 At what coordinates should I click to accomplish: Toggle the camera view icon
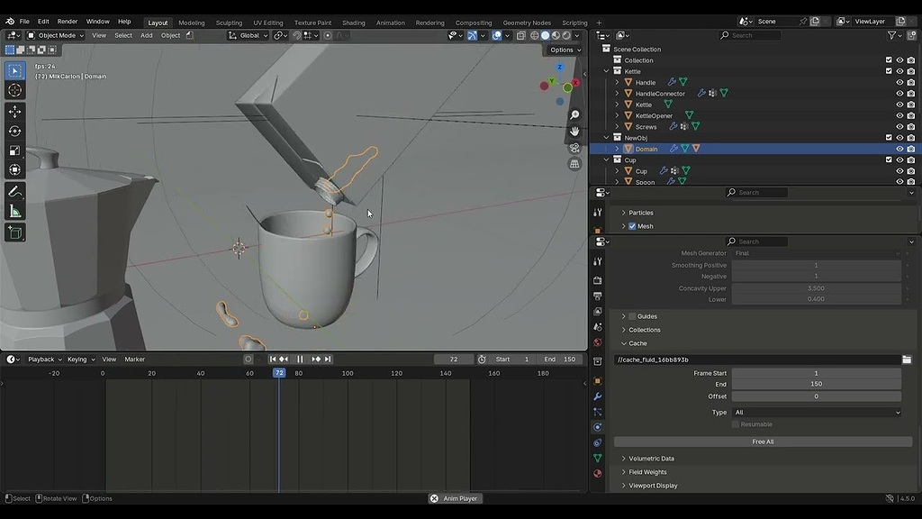(574, 148)
